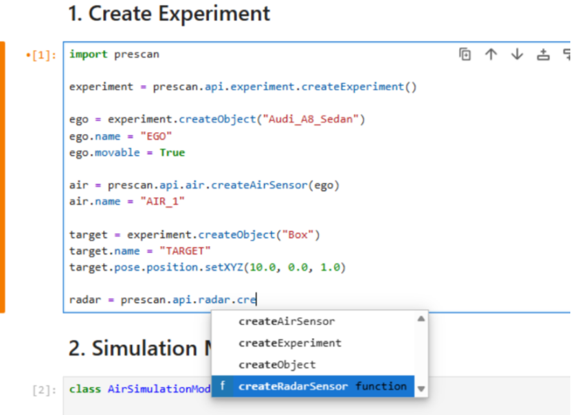571x415 pixels.
Task: Place cursor on the 'import prescan' line
Action: pos(114,54)
